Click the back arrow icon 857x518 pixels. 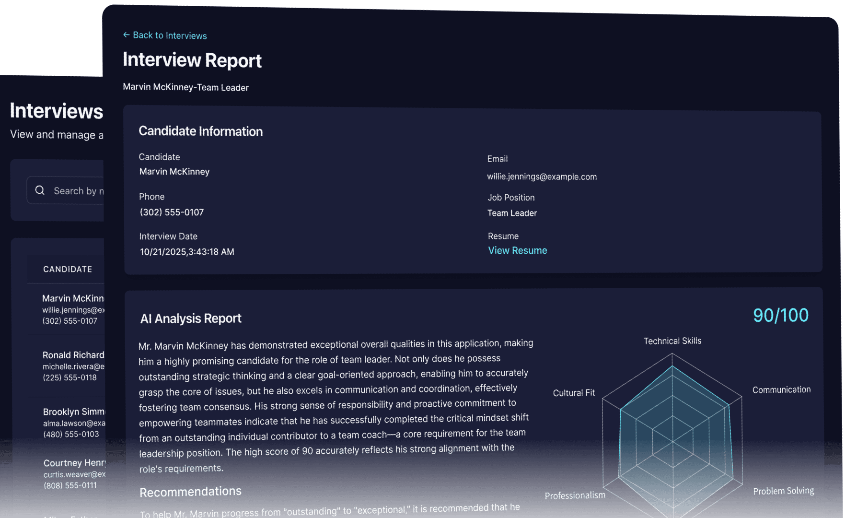tap(126, 35)
